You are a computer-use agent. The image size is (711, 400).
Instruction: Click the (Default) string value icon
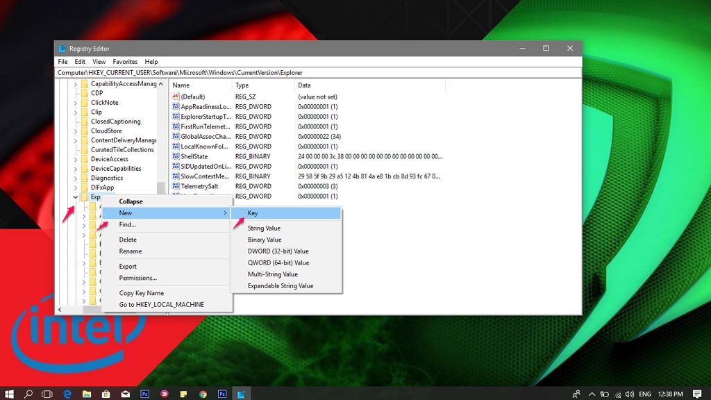176,96
